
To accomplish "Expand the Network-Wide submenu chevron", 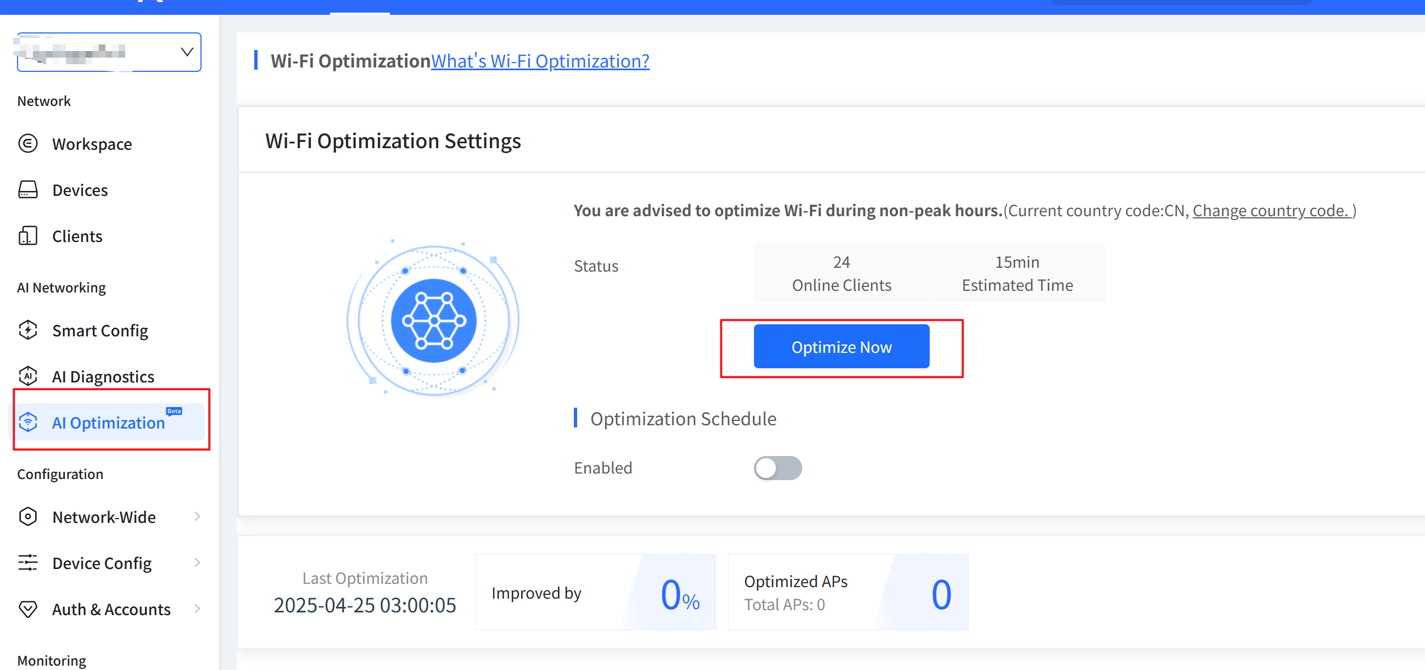I will pos(198,516).
